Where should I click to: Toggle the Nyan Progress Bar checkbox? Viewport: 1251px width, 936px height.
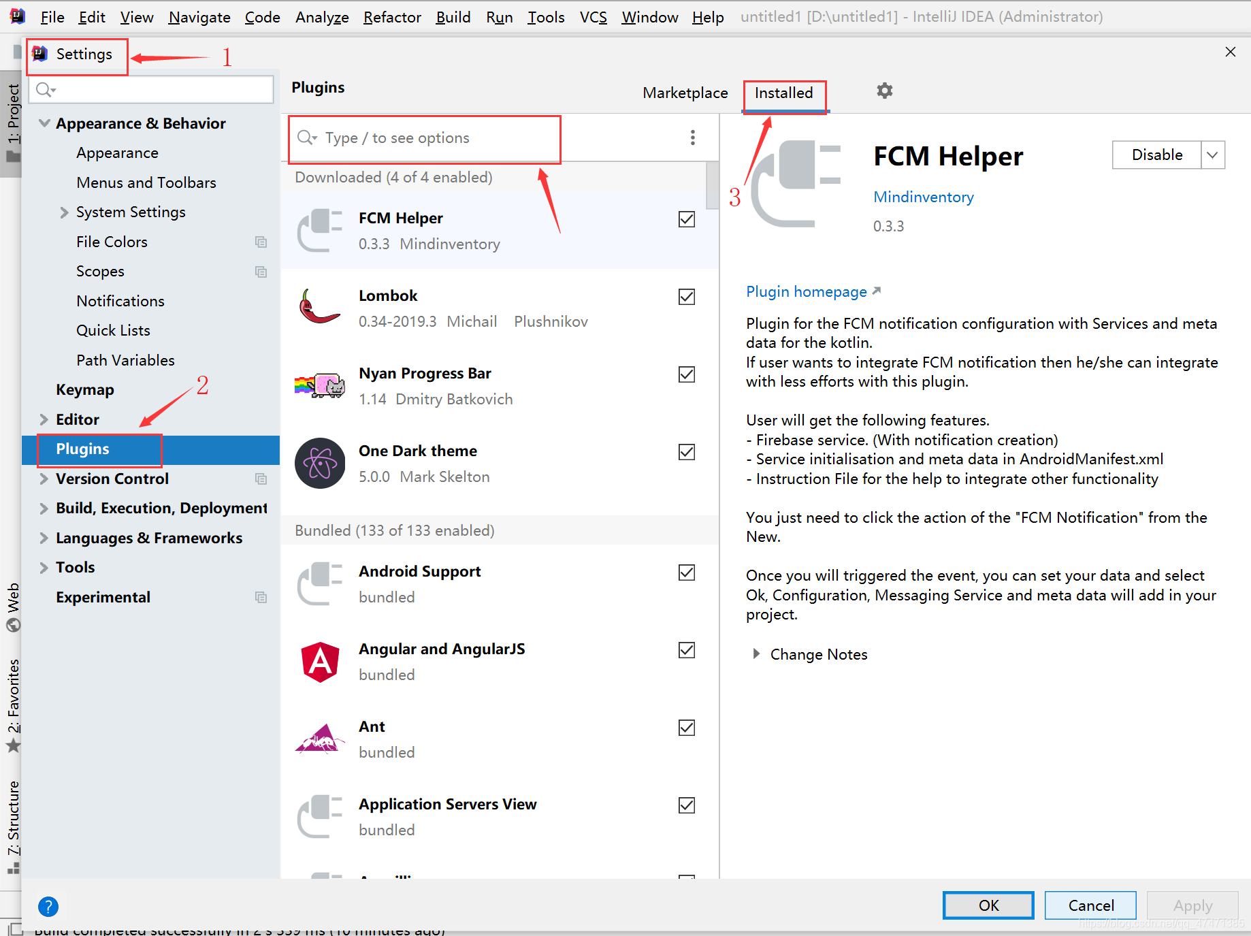tap(687, 374)
